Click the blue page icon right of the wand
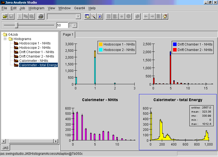218x157 pixels. (x=100, y=16)
